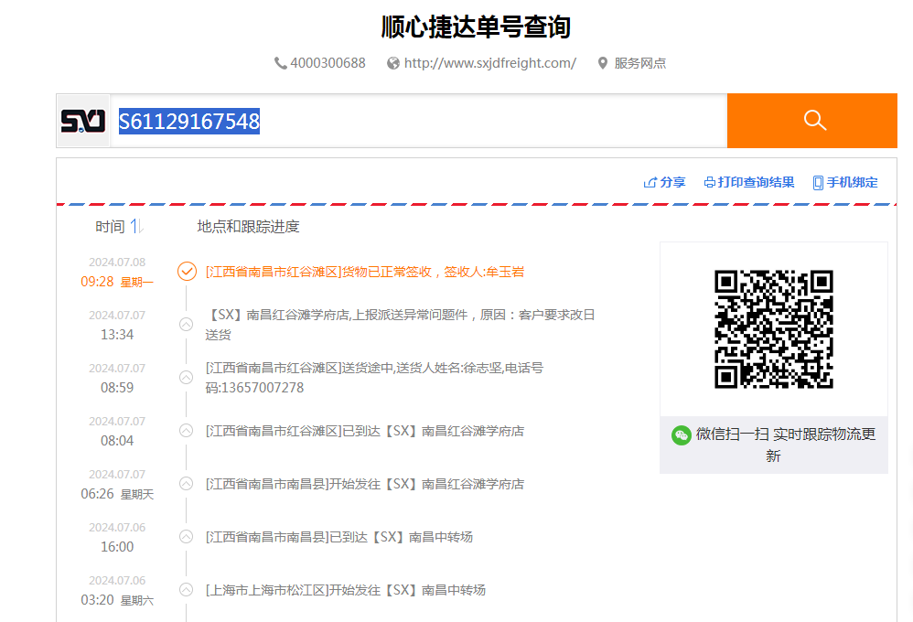Click the timeline node at 08:59
This screenshot has height=622, width=913.
(x=187, y=378)
